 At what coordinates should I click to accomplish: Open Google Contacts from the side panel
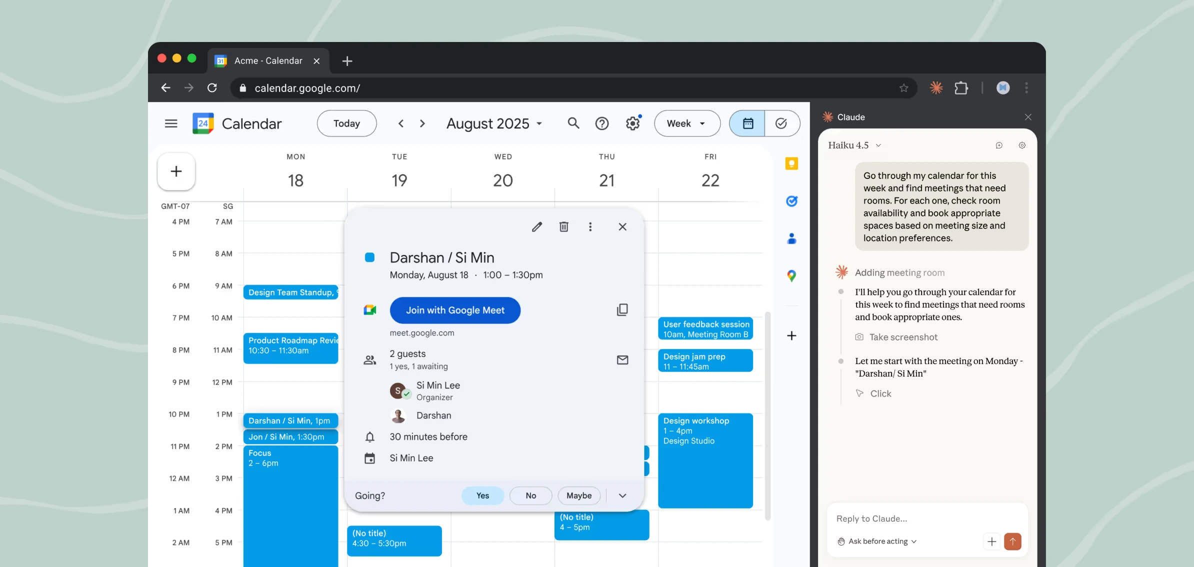click(x=792, y=238)
